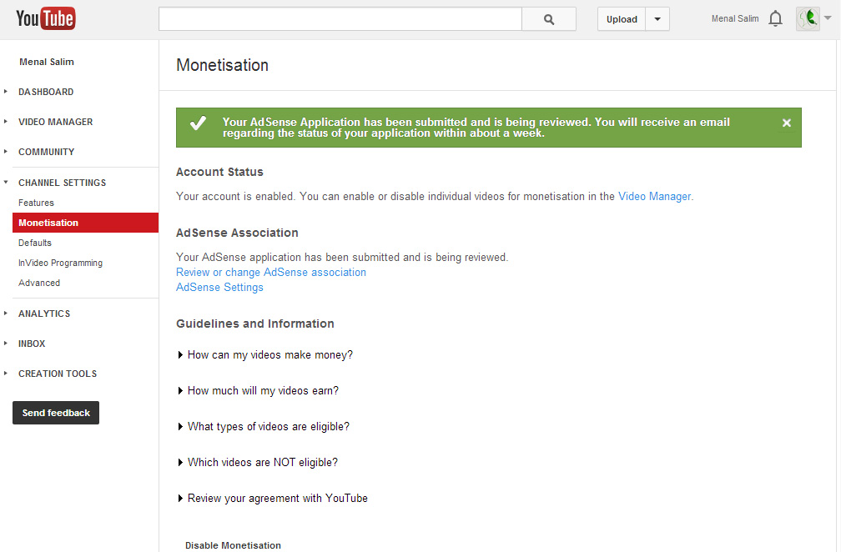This screenshot has width=841, height=552.
Task: Expand Review your agreement with YouTube
Action: point(273,499)
